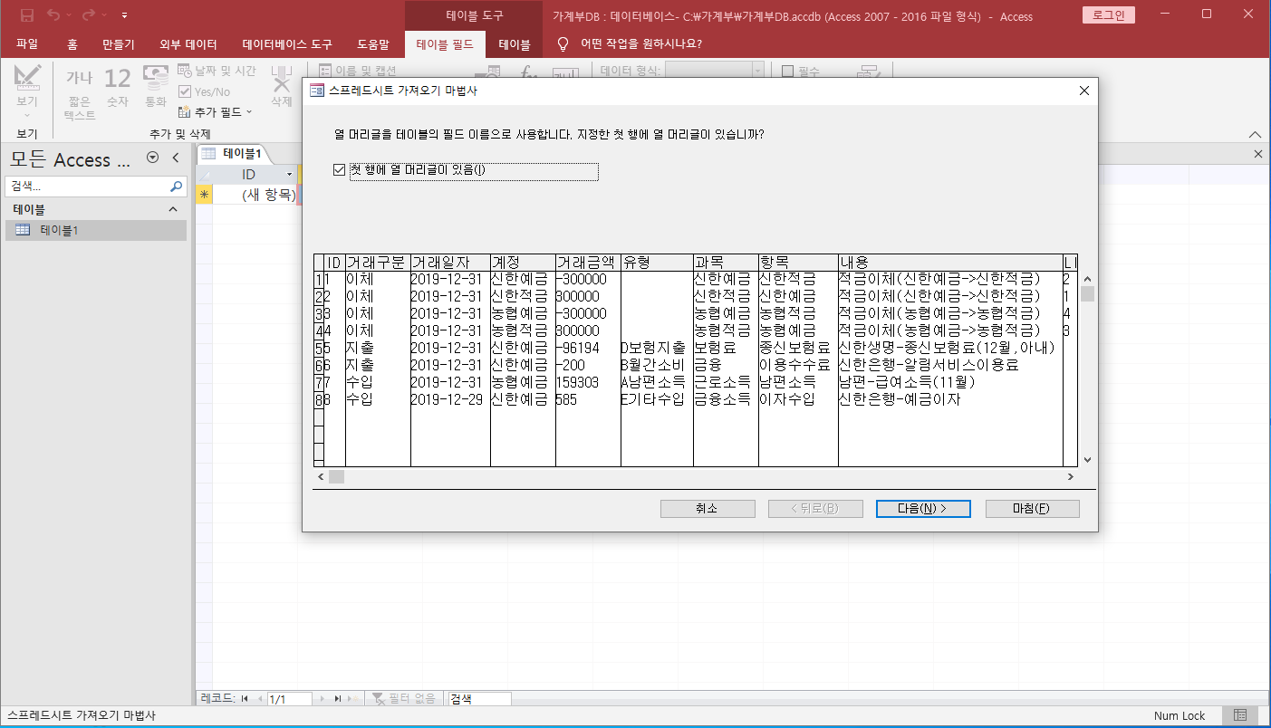Switch to the 외부 데이터 ribbon tab
Image resolution: width=1271 pixels, height=728 pixels.
point(188,43)
